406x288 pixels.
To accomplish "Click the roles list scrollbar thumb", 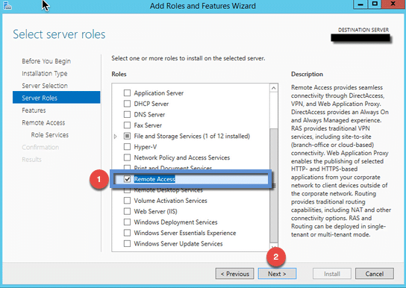I will pyautogui.click(x=274, y=185).
